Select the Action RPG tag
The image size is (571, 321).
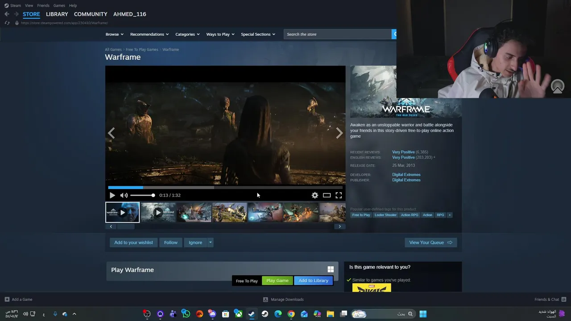410,215
